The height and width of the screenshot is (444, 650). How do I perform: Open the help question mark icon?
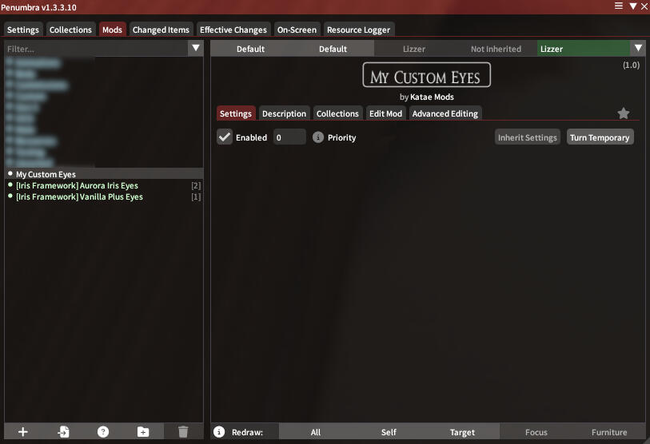103,432
